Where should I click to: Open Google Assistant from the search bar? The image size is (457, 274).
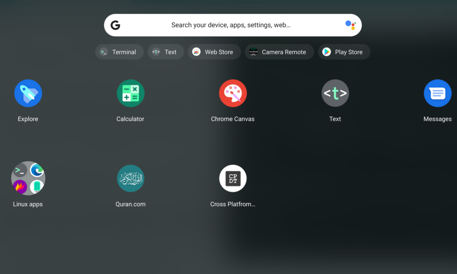point(351,25)
